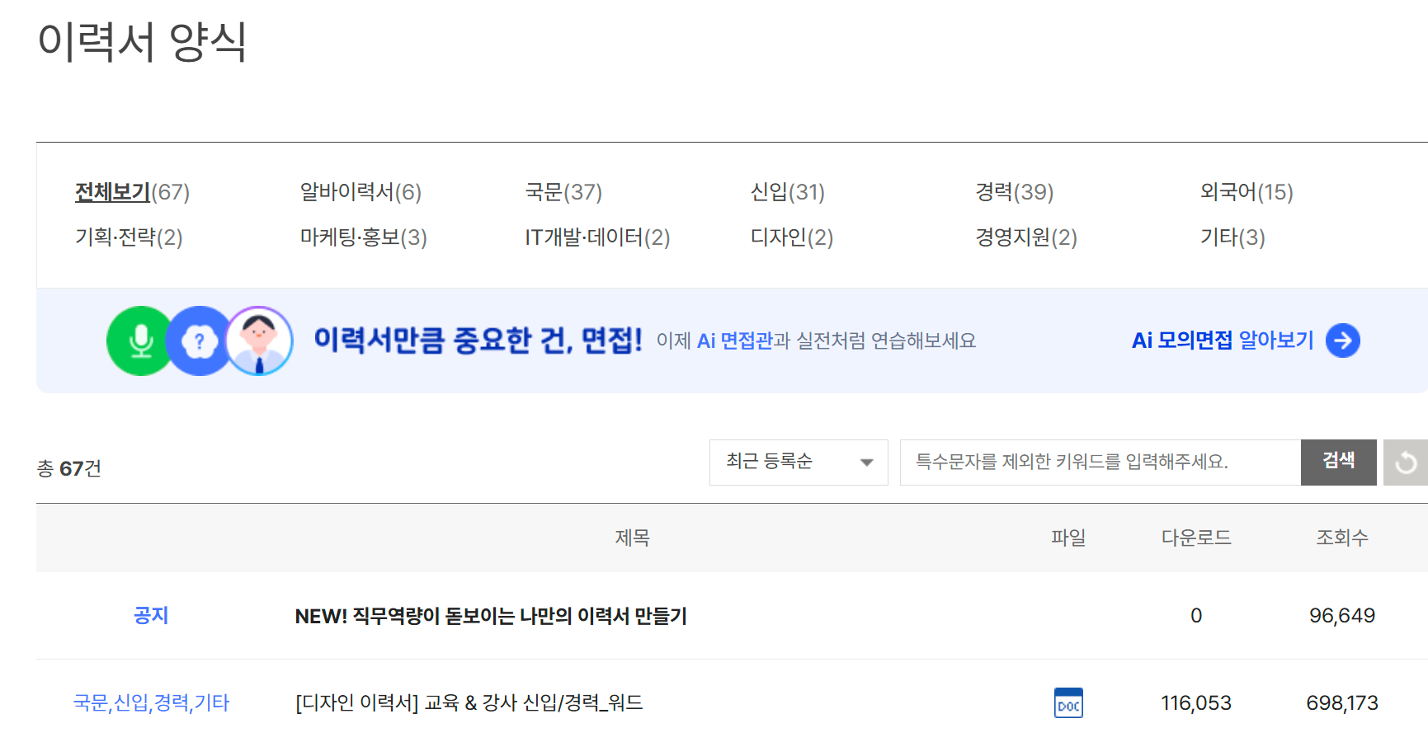
Task: Click the blue arrow circle icon
Action: point(1342,340)
